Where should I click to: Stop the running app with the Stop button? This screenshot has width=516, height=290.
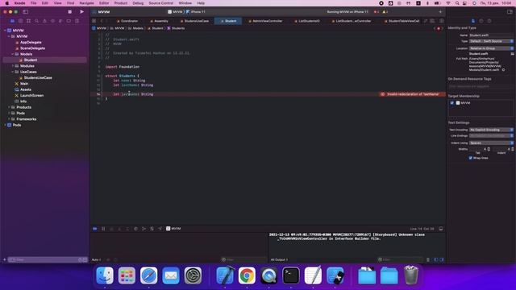[70, 12]
